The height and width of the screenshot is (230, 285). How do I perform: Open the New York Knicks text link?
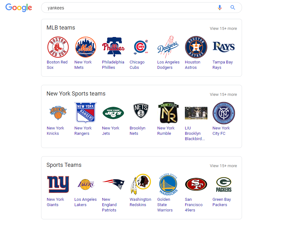click(55, 131)
